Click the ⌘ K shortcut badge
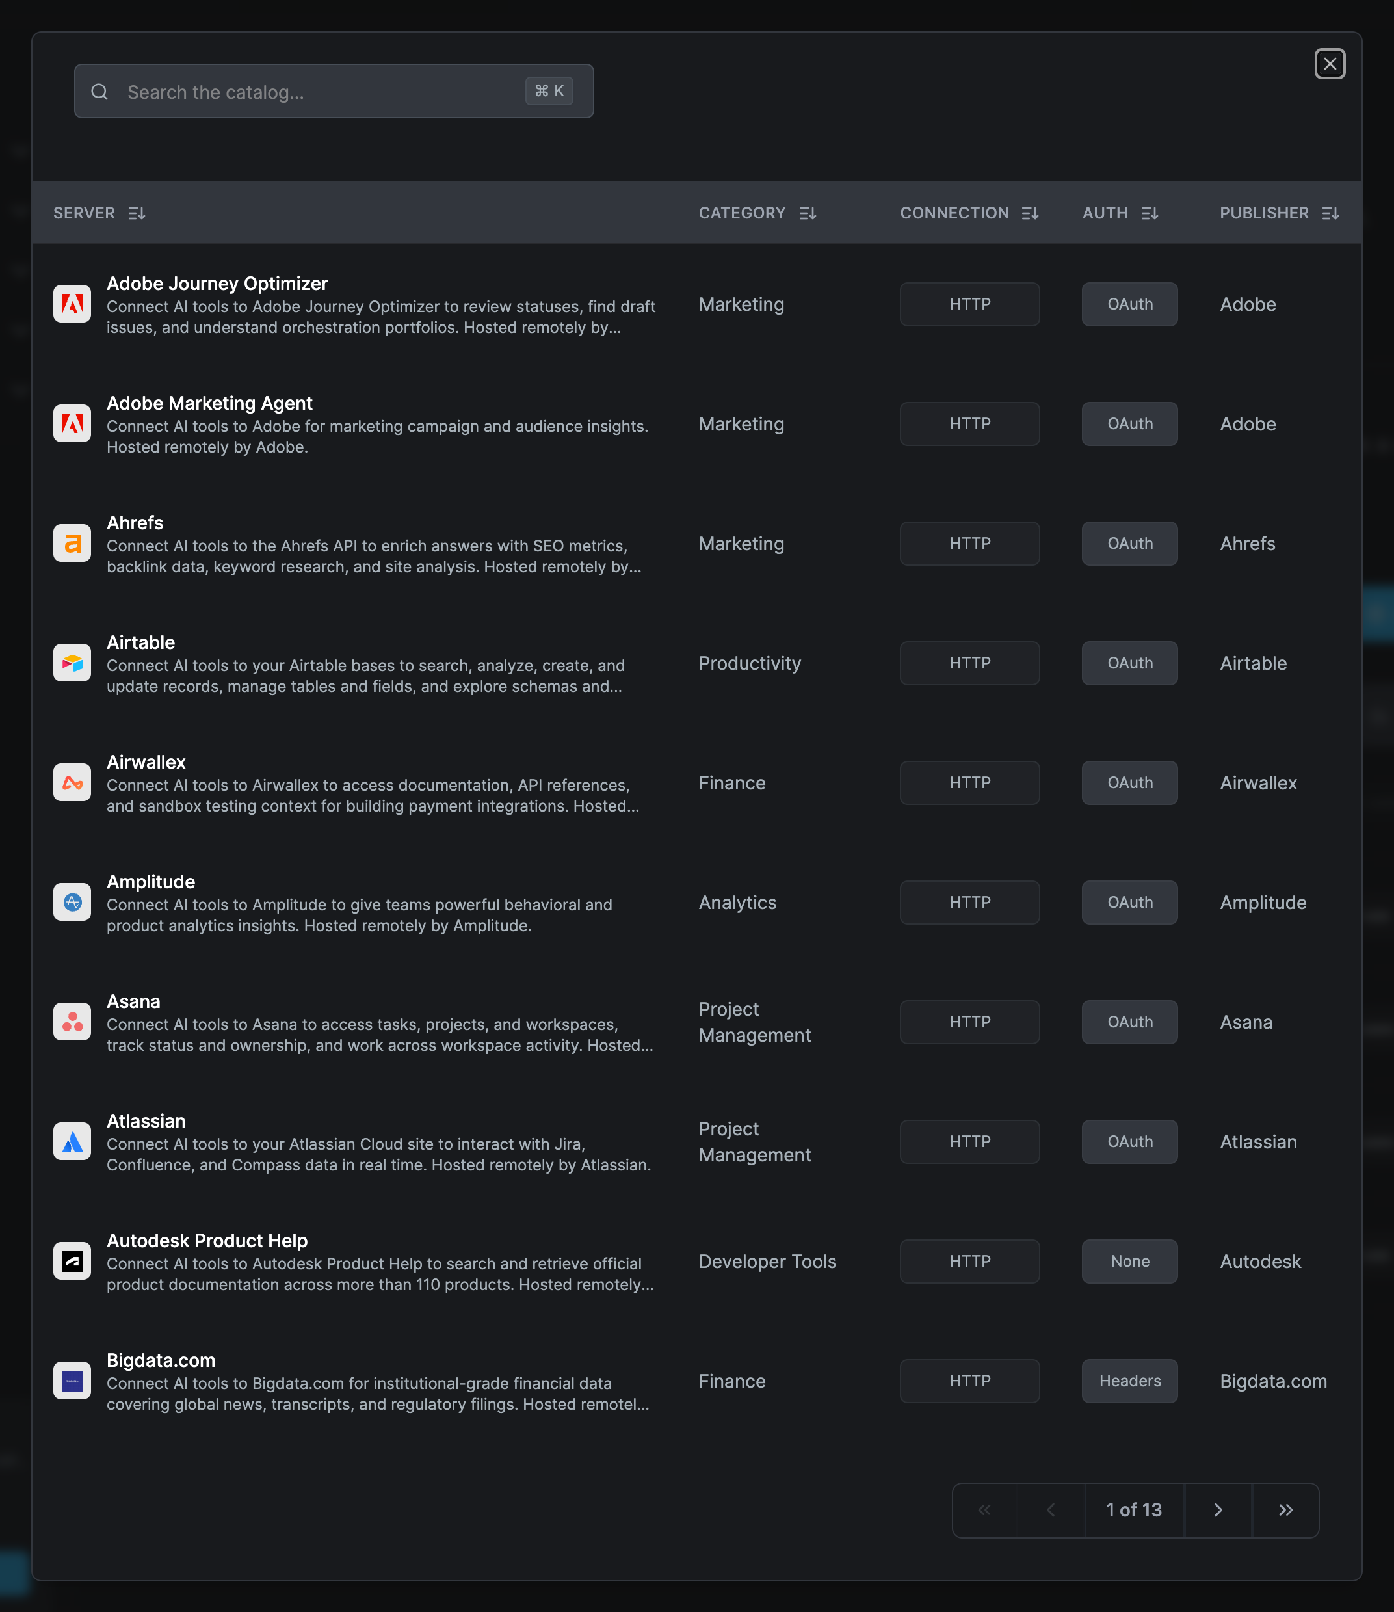This screenshot has width=1394, height=1612. 549,91
